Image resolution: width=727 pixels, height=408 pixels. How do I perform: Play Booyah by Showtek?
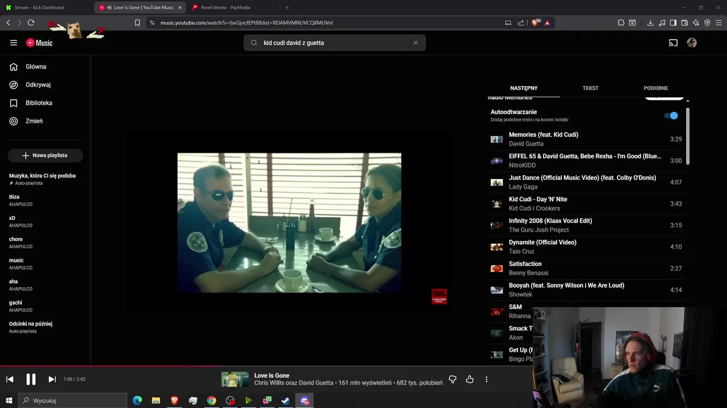pos(586,290)
